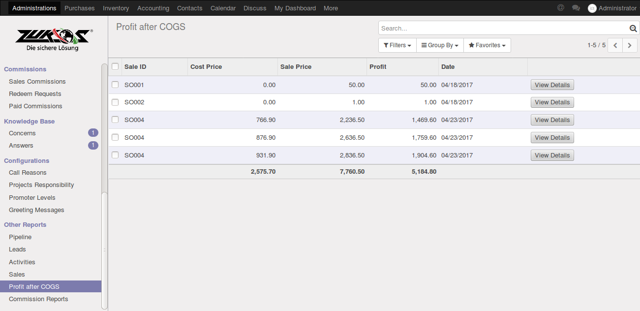The width and height of the screenshot is (640, 311).
Task: Click the total profit 5,184.80
Action: (x=424, y=171)
